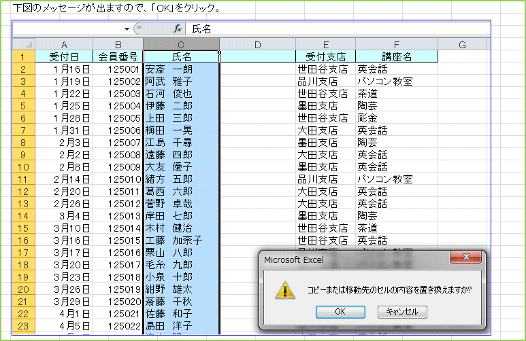The image size is (526, 341).
Task: Select column F header
Action: coord(397,44)
